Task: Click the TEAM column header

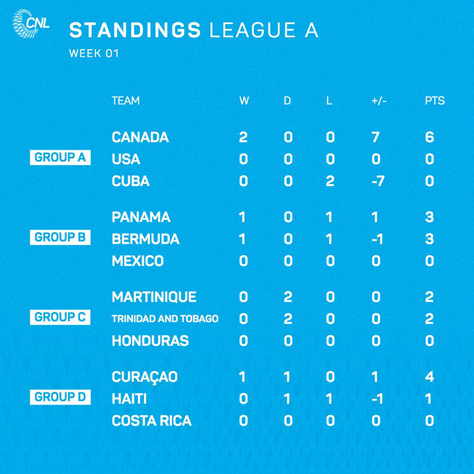Action: 126,101
